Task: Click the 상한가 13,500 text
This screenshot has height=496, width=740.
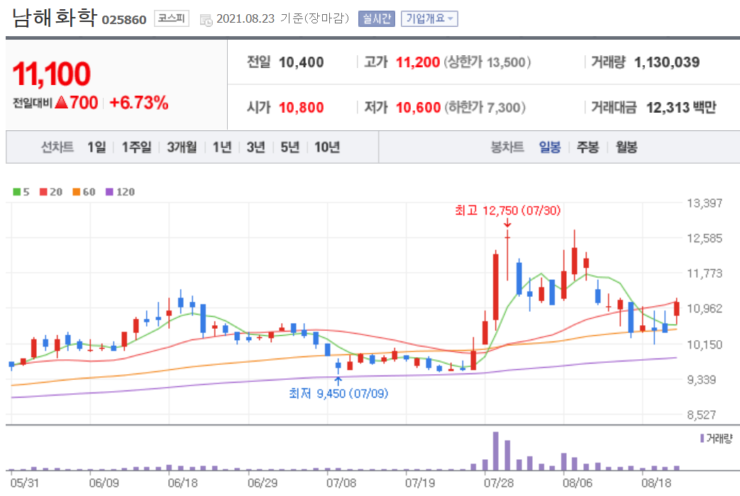Action: click(487, 62)
